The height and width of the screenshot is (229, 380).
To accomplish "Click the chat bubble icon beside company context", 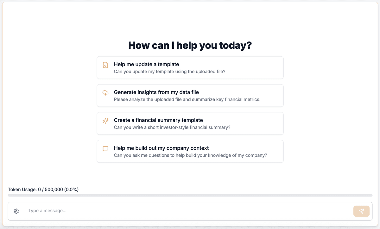I will 105,149.
